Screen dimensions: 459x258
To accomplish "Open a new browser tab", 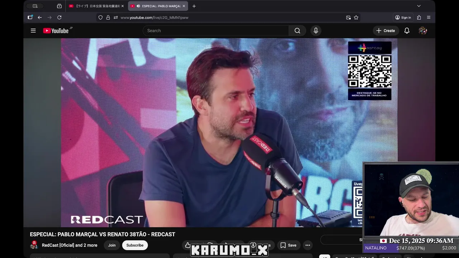I will pos(194,6).
